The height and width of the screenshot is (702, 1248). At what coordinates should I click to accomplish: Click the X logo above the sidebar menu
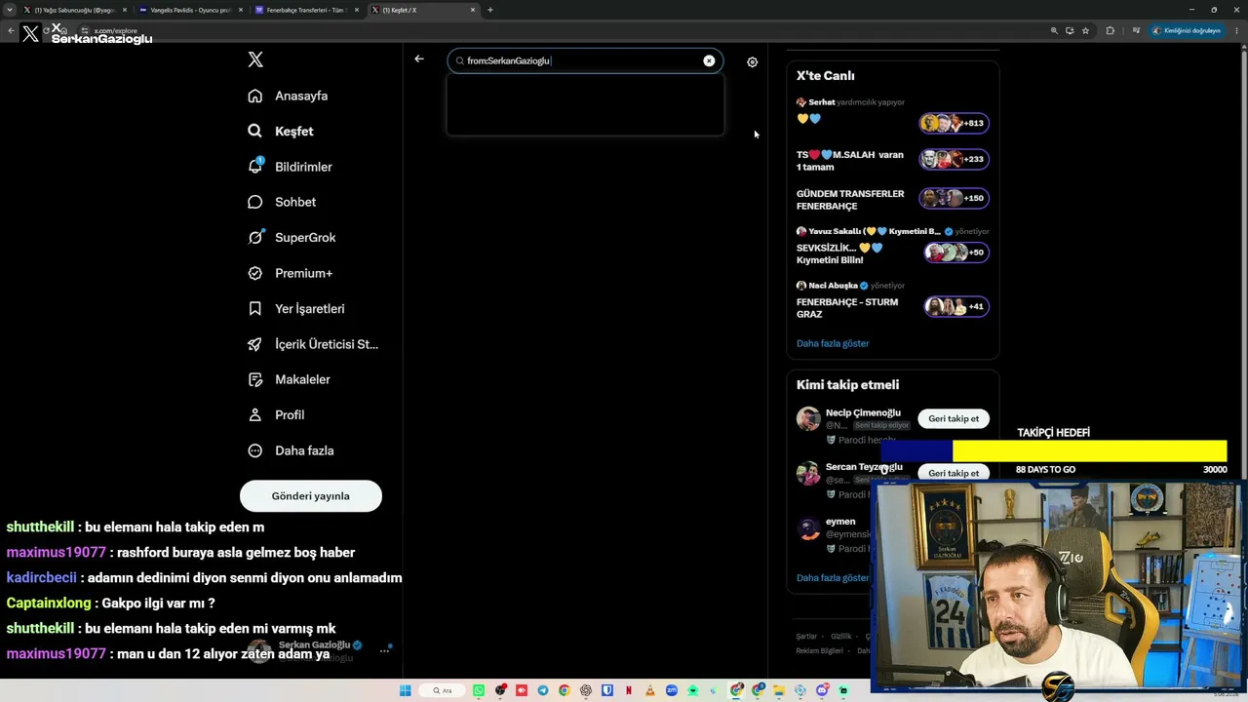coord(255,59)
